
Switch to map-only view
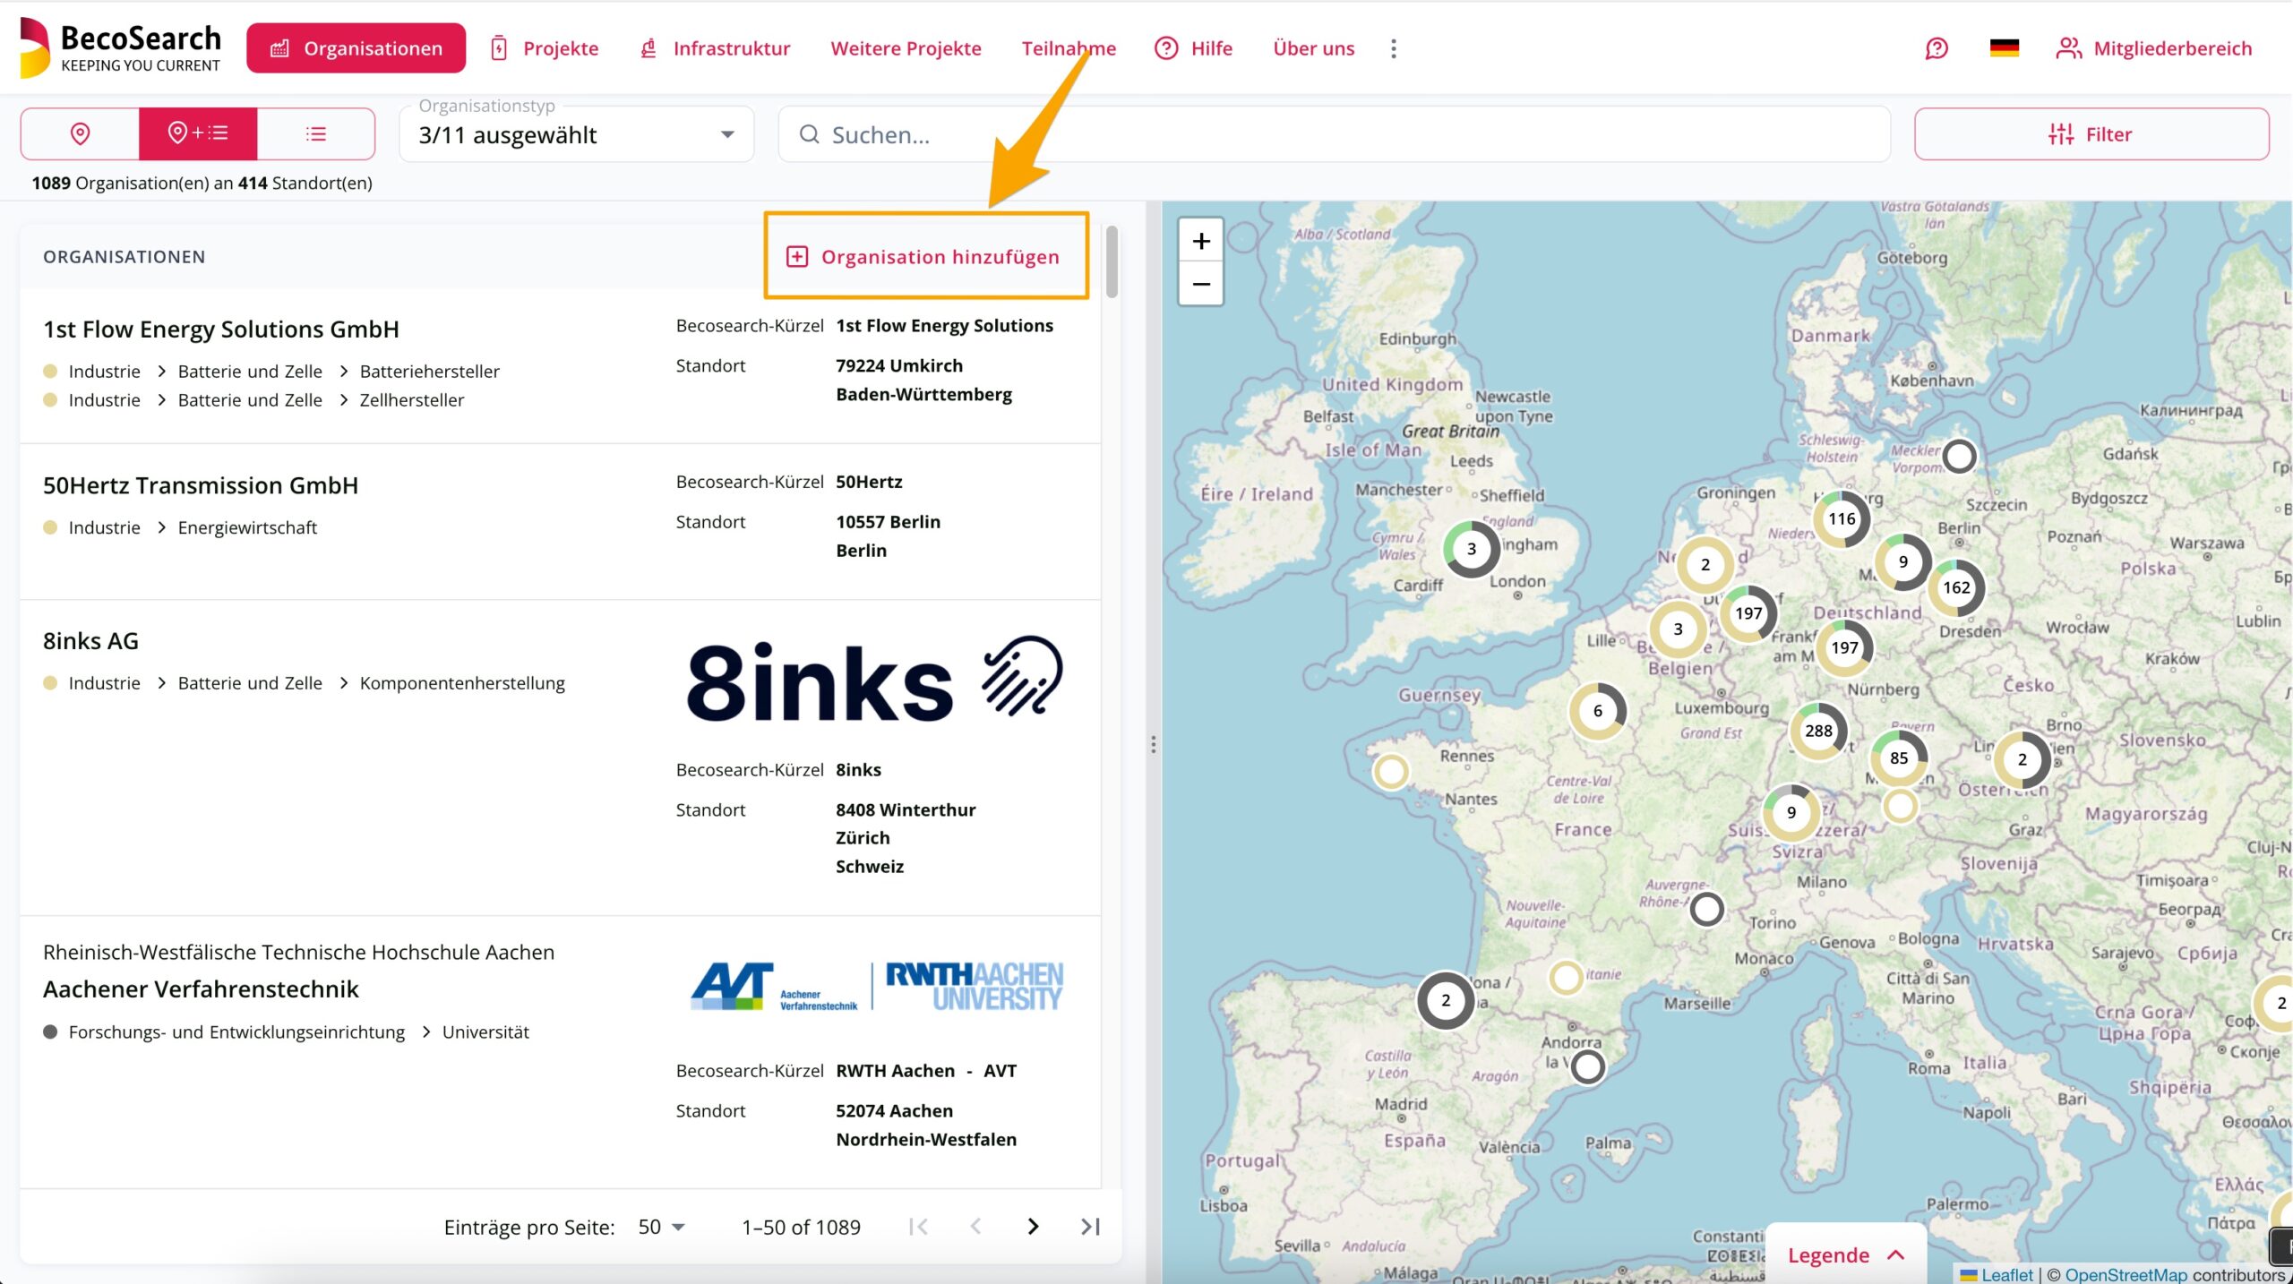80,133
